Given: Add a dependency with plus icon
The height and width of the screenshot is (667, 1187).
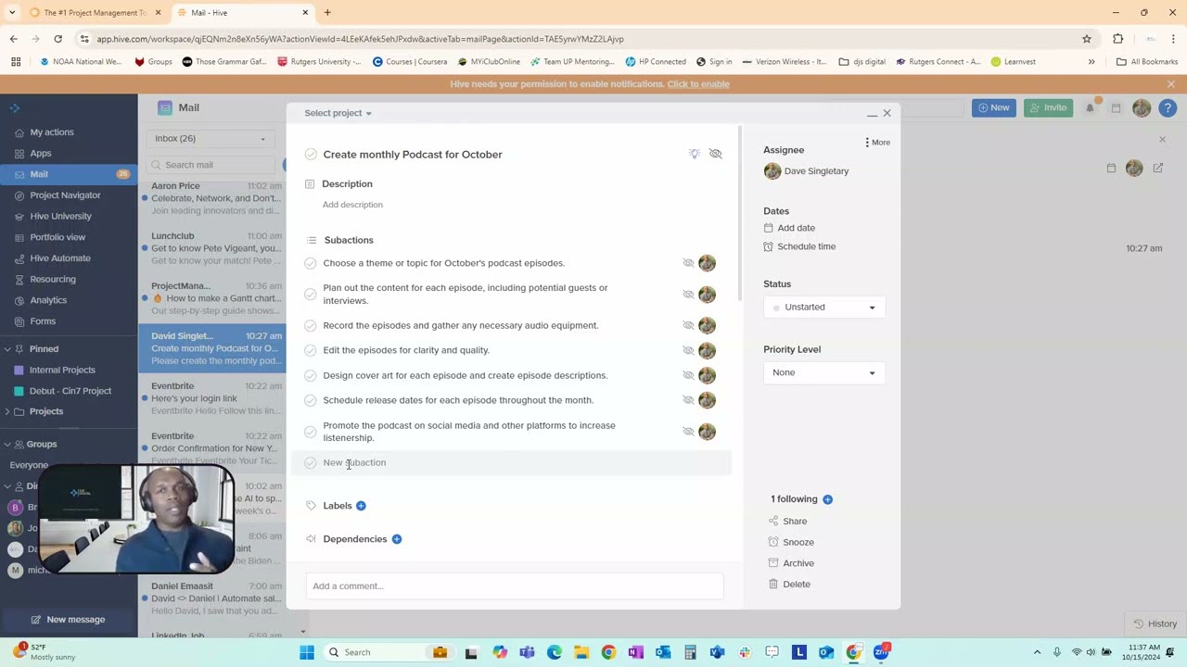Looking at the screenshot, I should [396, 539].
